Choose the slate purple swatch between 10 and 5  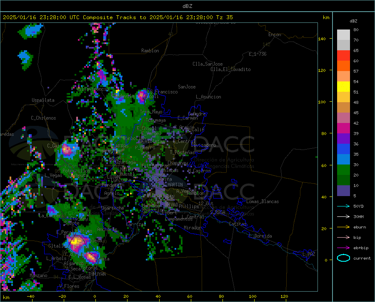click(x=343, y=191)
